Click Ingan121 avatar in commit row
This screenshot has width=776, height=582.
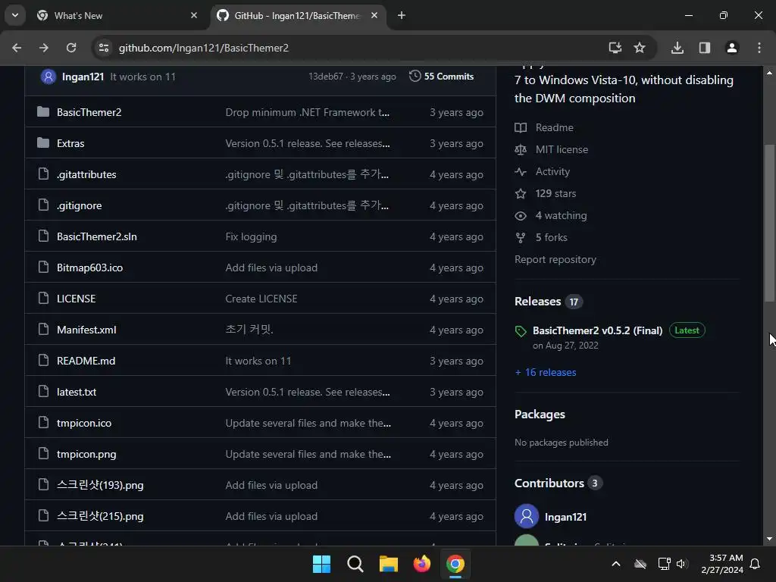tap(48, 77)
